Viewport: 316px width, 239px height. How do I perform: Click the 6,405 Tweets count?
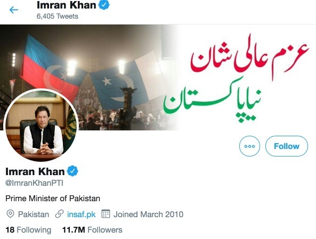pos(58,16)
